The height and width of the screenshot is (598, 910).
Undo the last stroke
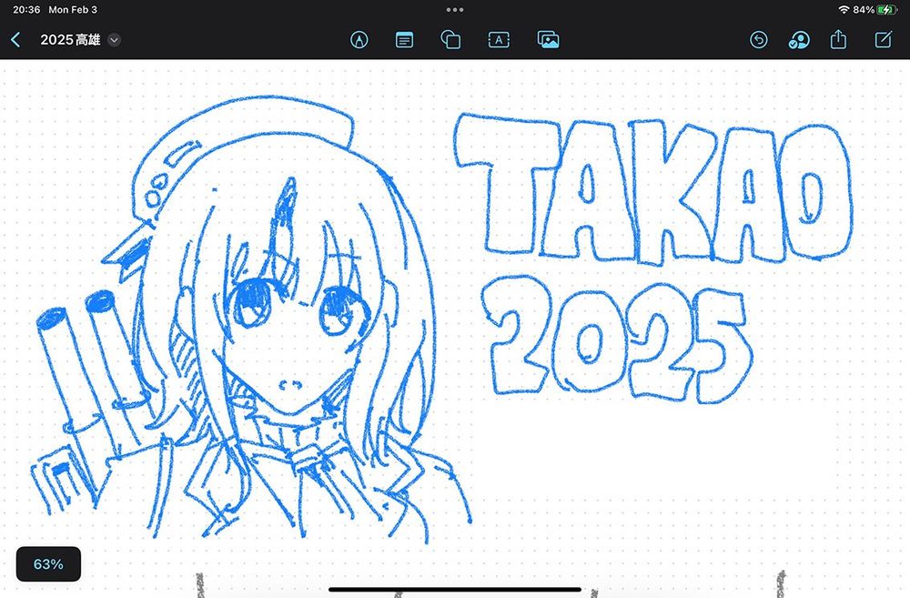tap(759, 39)
